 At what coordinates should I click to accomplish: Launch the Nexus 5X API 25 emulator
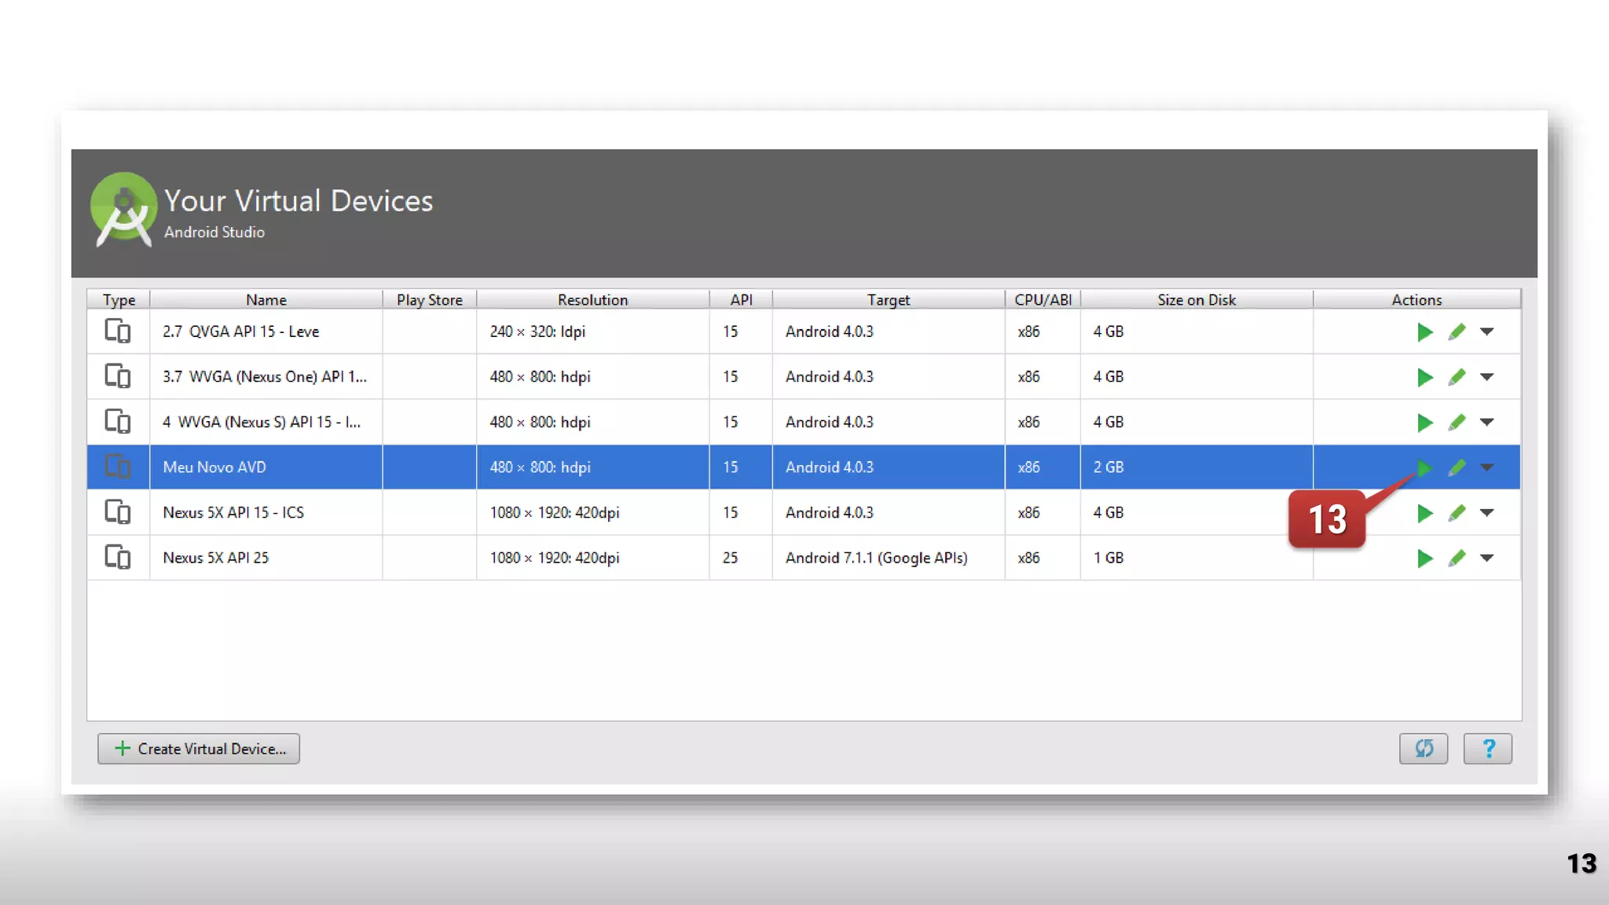pos(1424,559)
